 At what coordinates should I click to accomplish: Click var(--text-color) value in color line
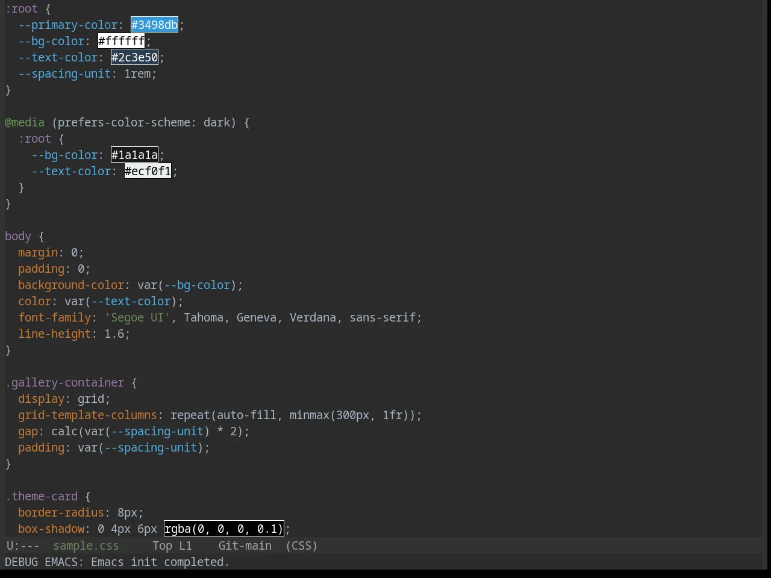120,301
